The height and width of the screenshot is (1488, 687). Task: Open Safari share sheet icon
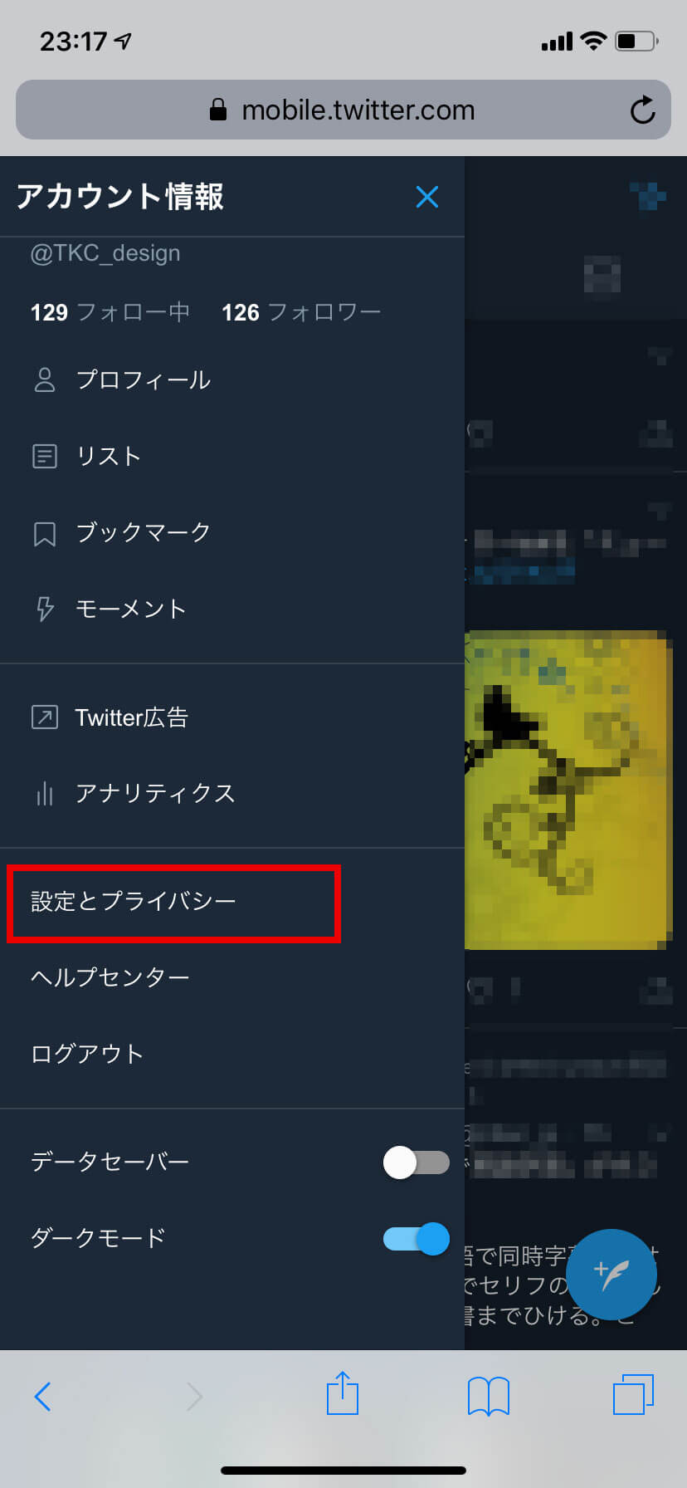[x=343, y=1393]
